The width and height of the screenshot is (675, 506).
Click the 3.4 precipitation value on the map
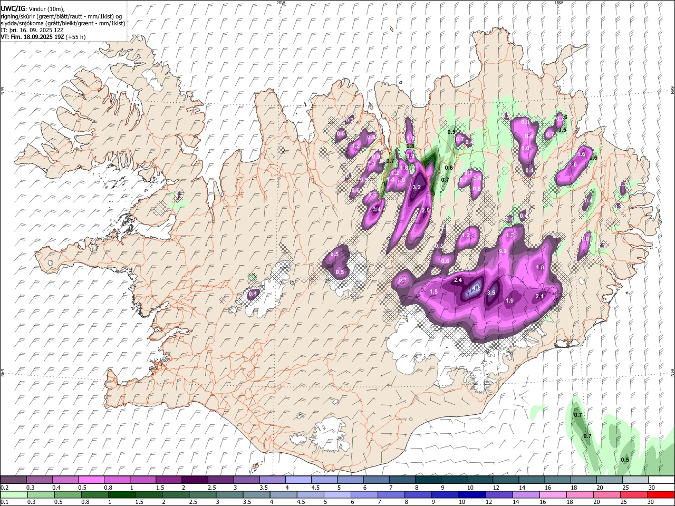377,210
